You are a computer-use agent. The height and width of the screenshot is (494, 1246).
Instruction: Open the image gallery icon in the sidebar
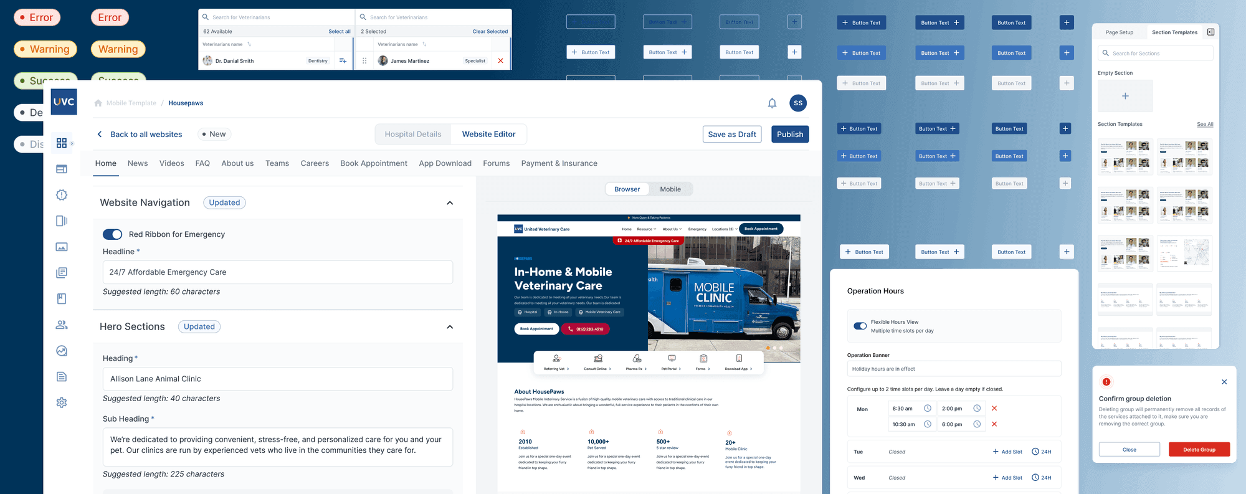pyautogui.click(x=62, y=247)
